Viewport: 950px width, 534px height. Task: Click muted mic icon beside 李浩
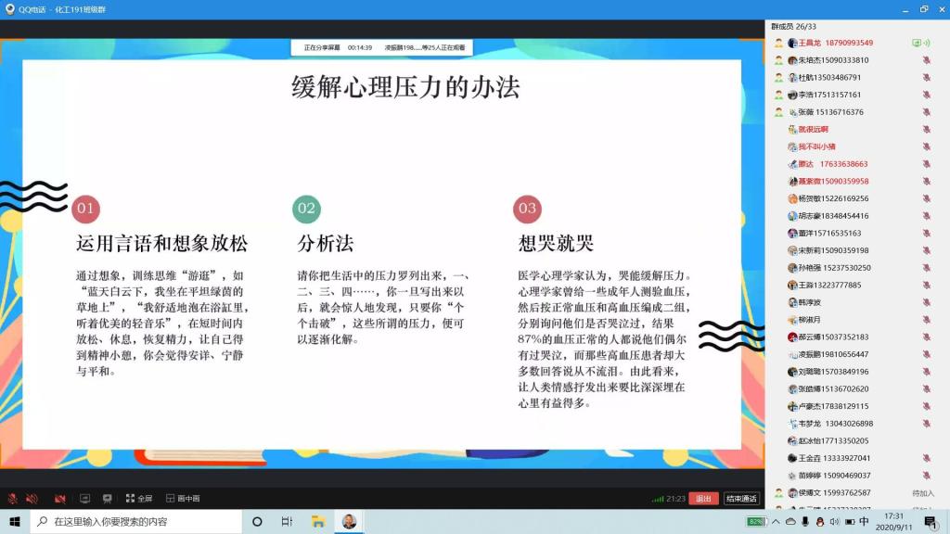[926, 95]
